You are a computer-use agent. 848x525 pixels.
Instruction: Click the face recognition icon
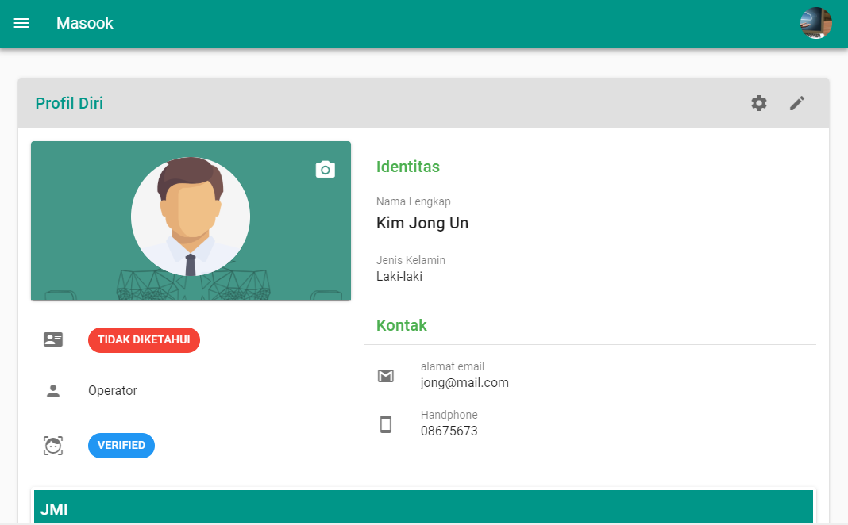point(53,446)
